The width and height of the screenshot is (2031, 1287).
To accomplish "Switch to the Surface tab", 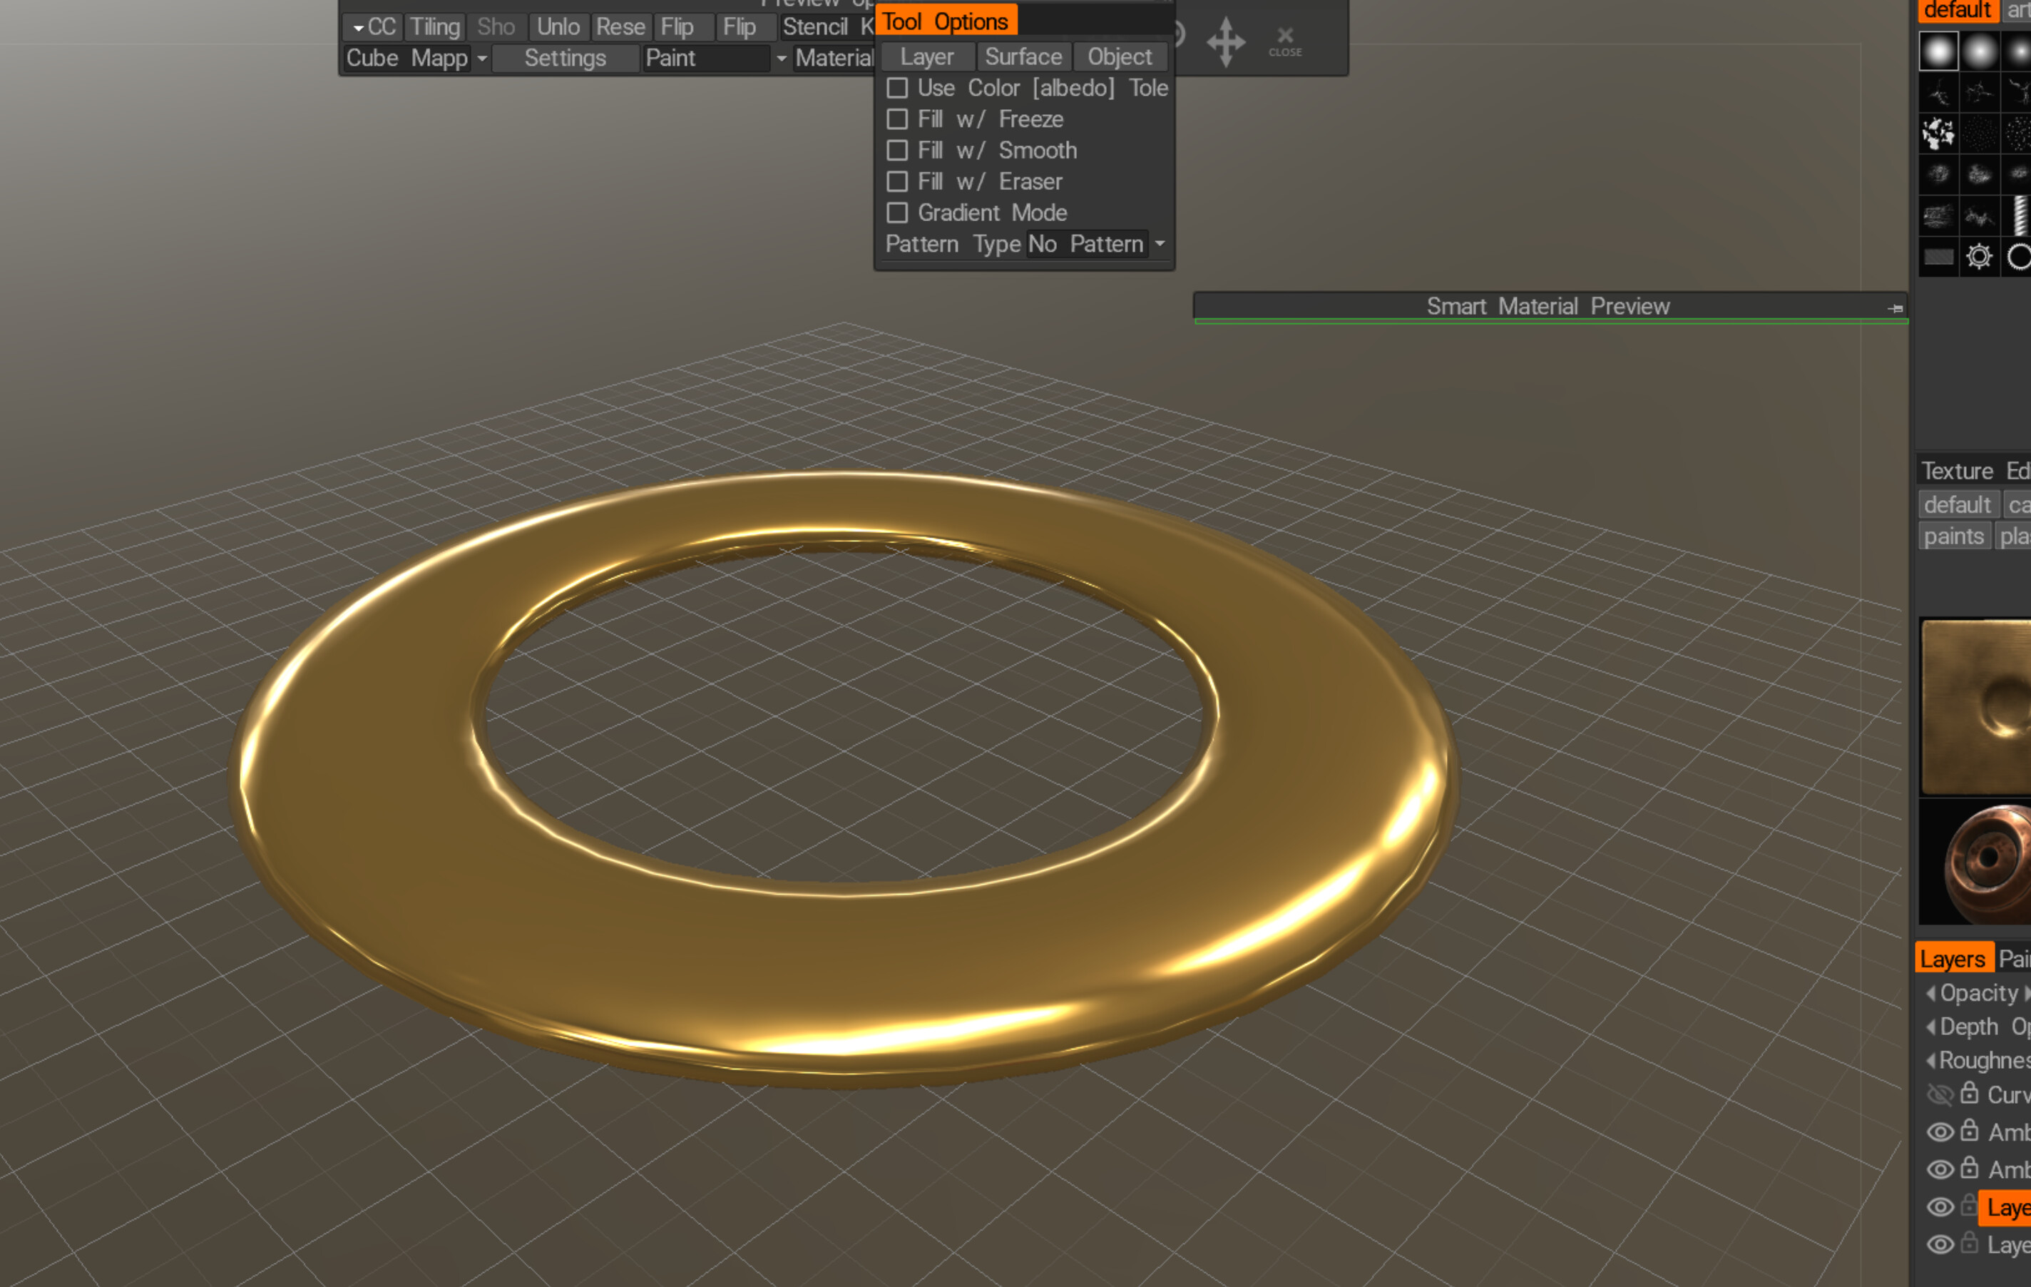I will 1023,56.
